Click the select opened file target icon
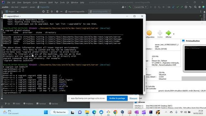Screen dimensions: 206x116 coord(43,12)
